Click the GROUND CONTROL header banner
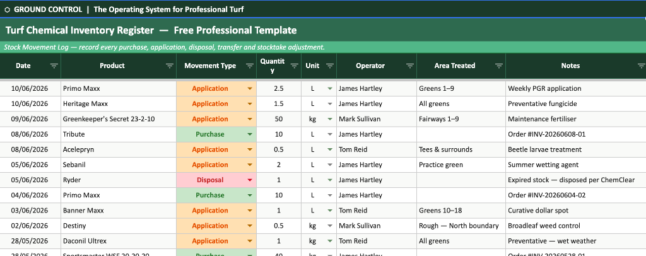This screenshot has width=646, height=256. (323, 9)
